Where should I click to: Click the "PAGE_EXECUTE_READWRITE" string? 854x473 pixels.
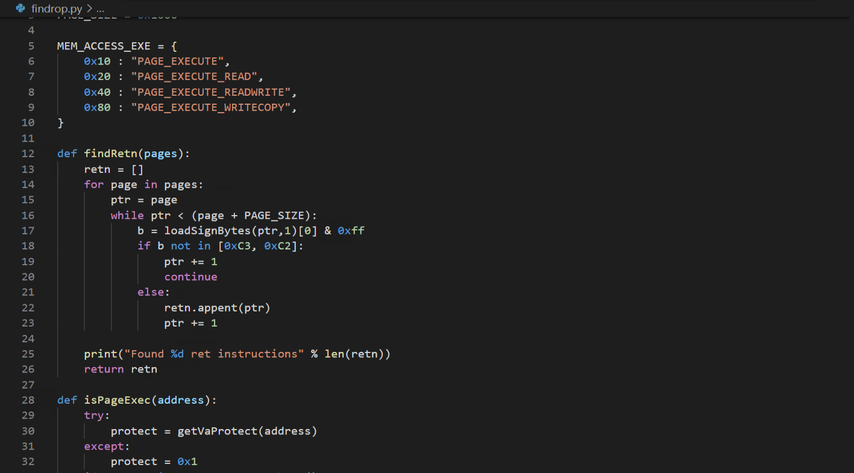211,92
